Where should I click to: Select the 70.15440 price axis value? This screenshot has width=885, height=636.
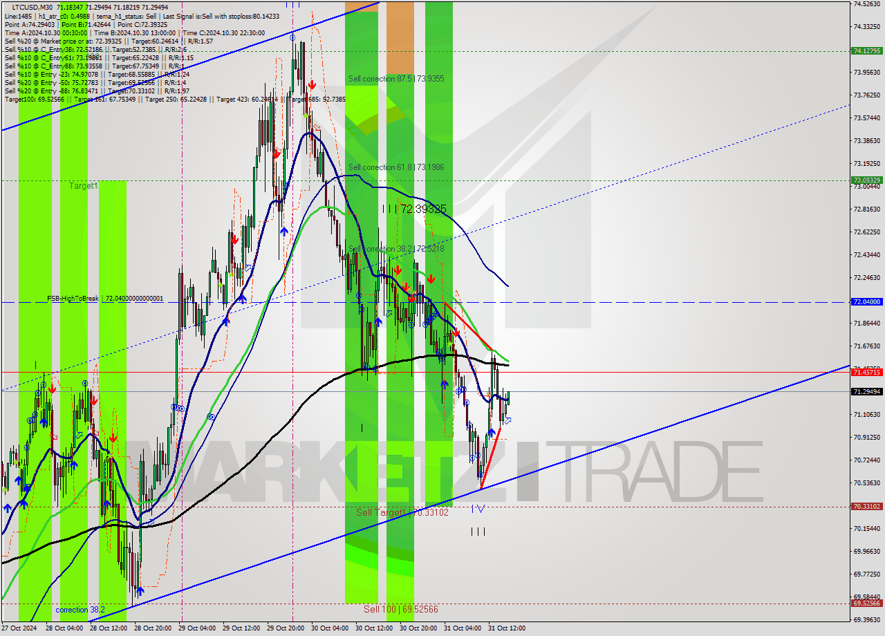click(866, 528)
